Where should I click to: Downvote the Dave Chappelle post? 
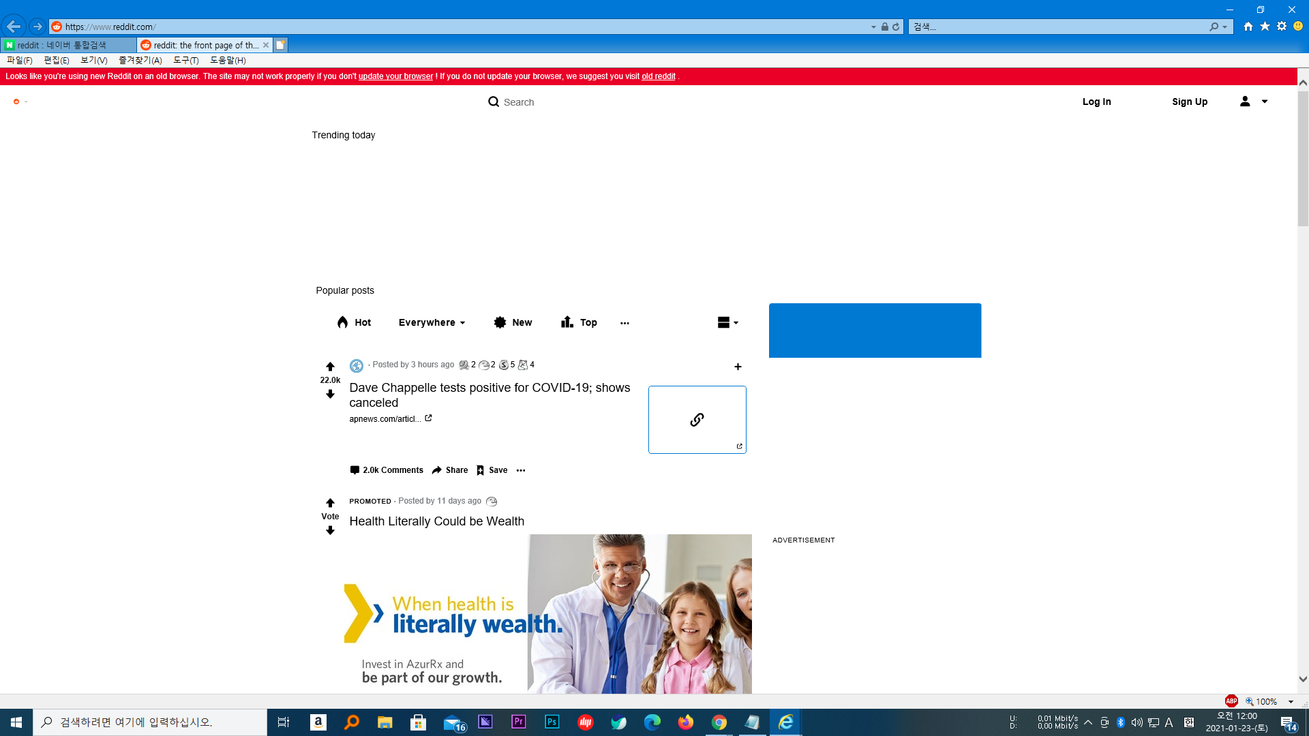coord(330,394)
